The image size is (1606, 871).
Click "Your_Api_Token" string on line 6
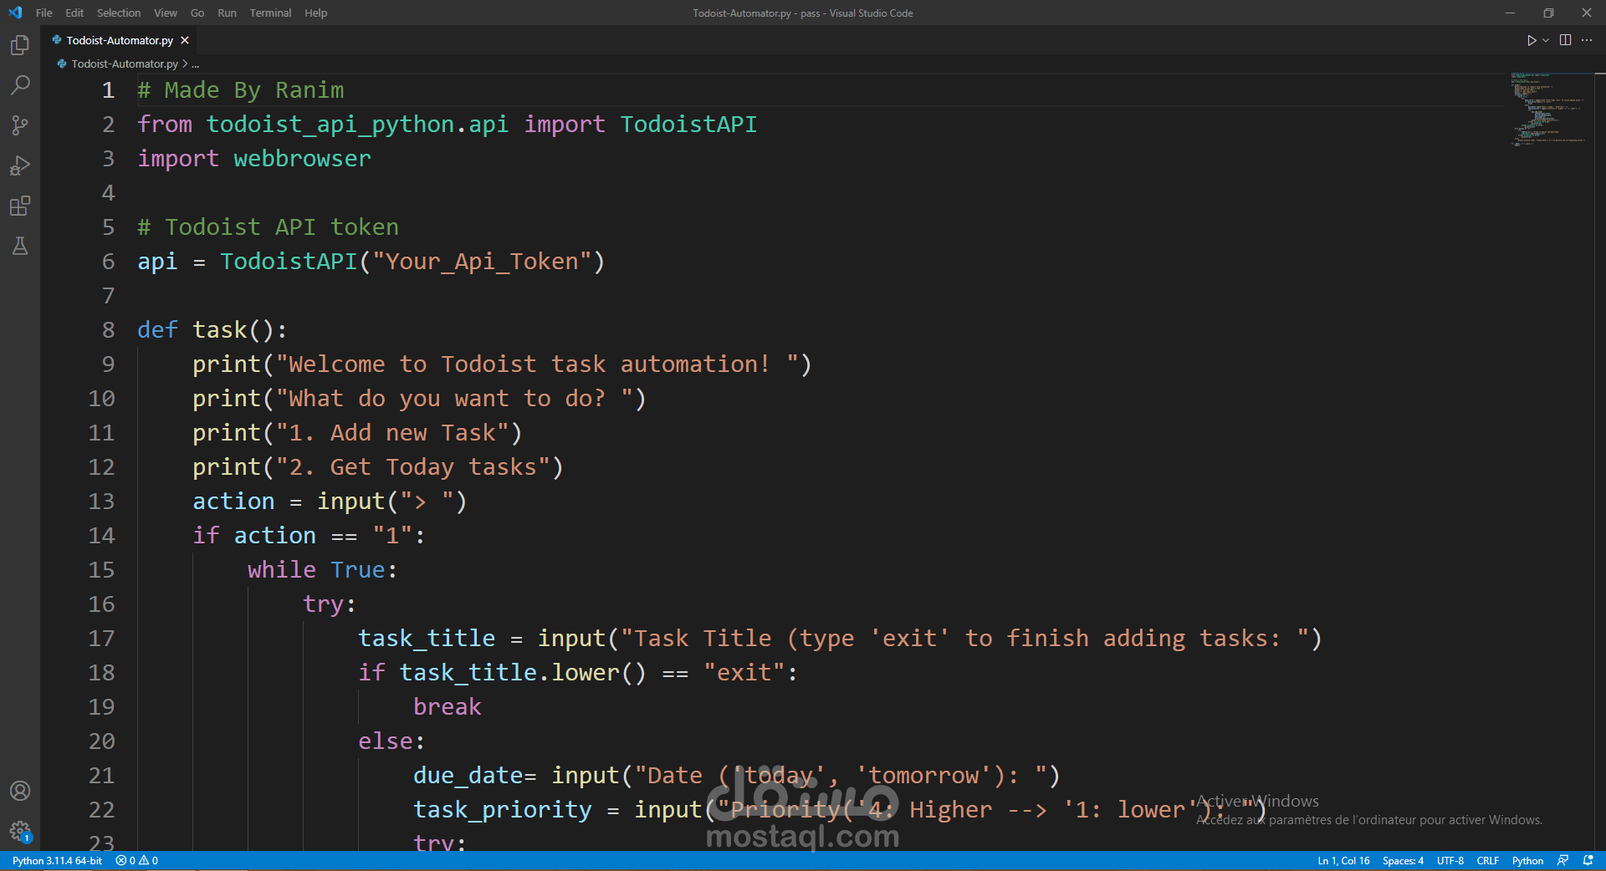[x=482, y=262]
